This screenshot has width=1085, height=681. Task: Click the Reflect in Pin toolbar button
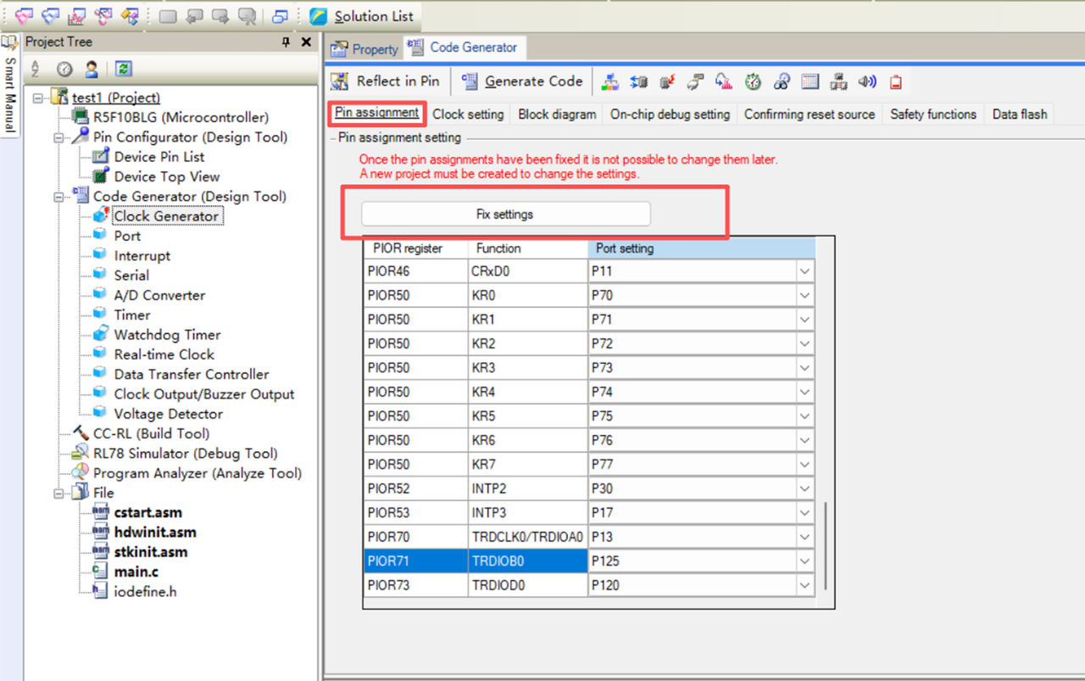(386, 81)
